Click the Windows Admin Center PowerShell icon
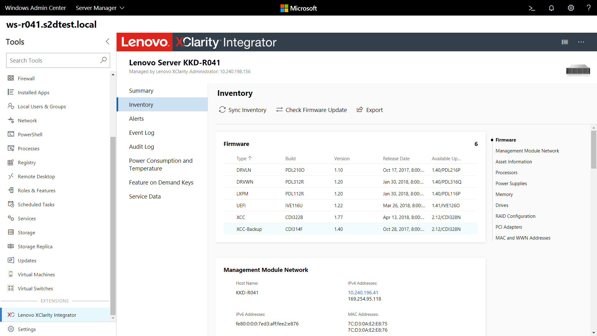The height and width of the screenshot is (336, 597). pyautogui.click(x=532, y=8)
